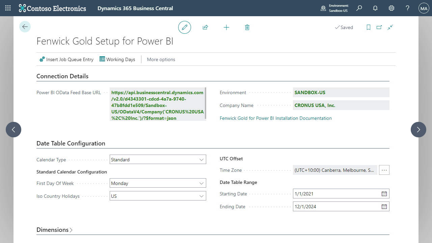432x243 pixels.
Task: Open the MA user account avatar
Action: 424,8
